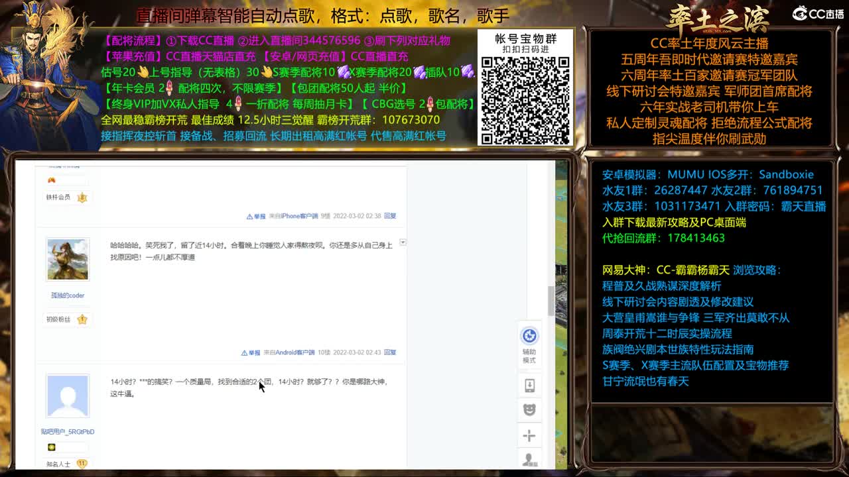Click 回复 reply on the 10楼 post

tap(390, 352)
